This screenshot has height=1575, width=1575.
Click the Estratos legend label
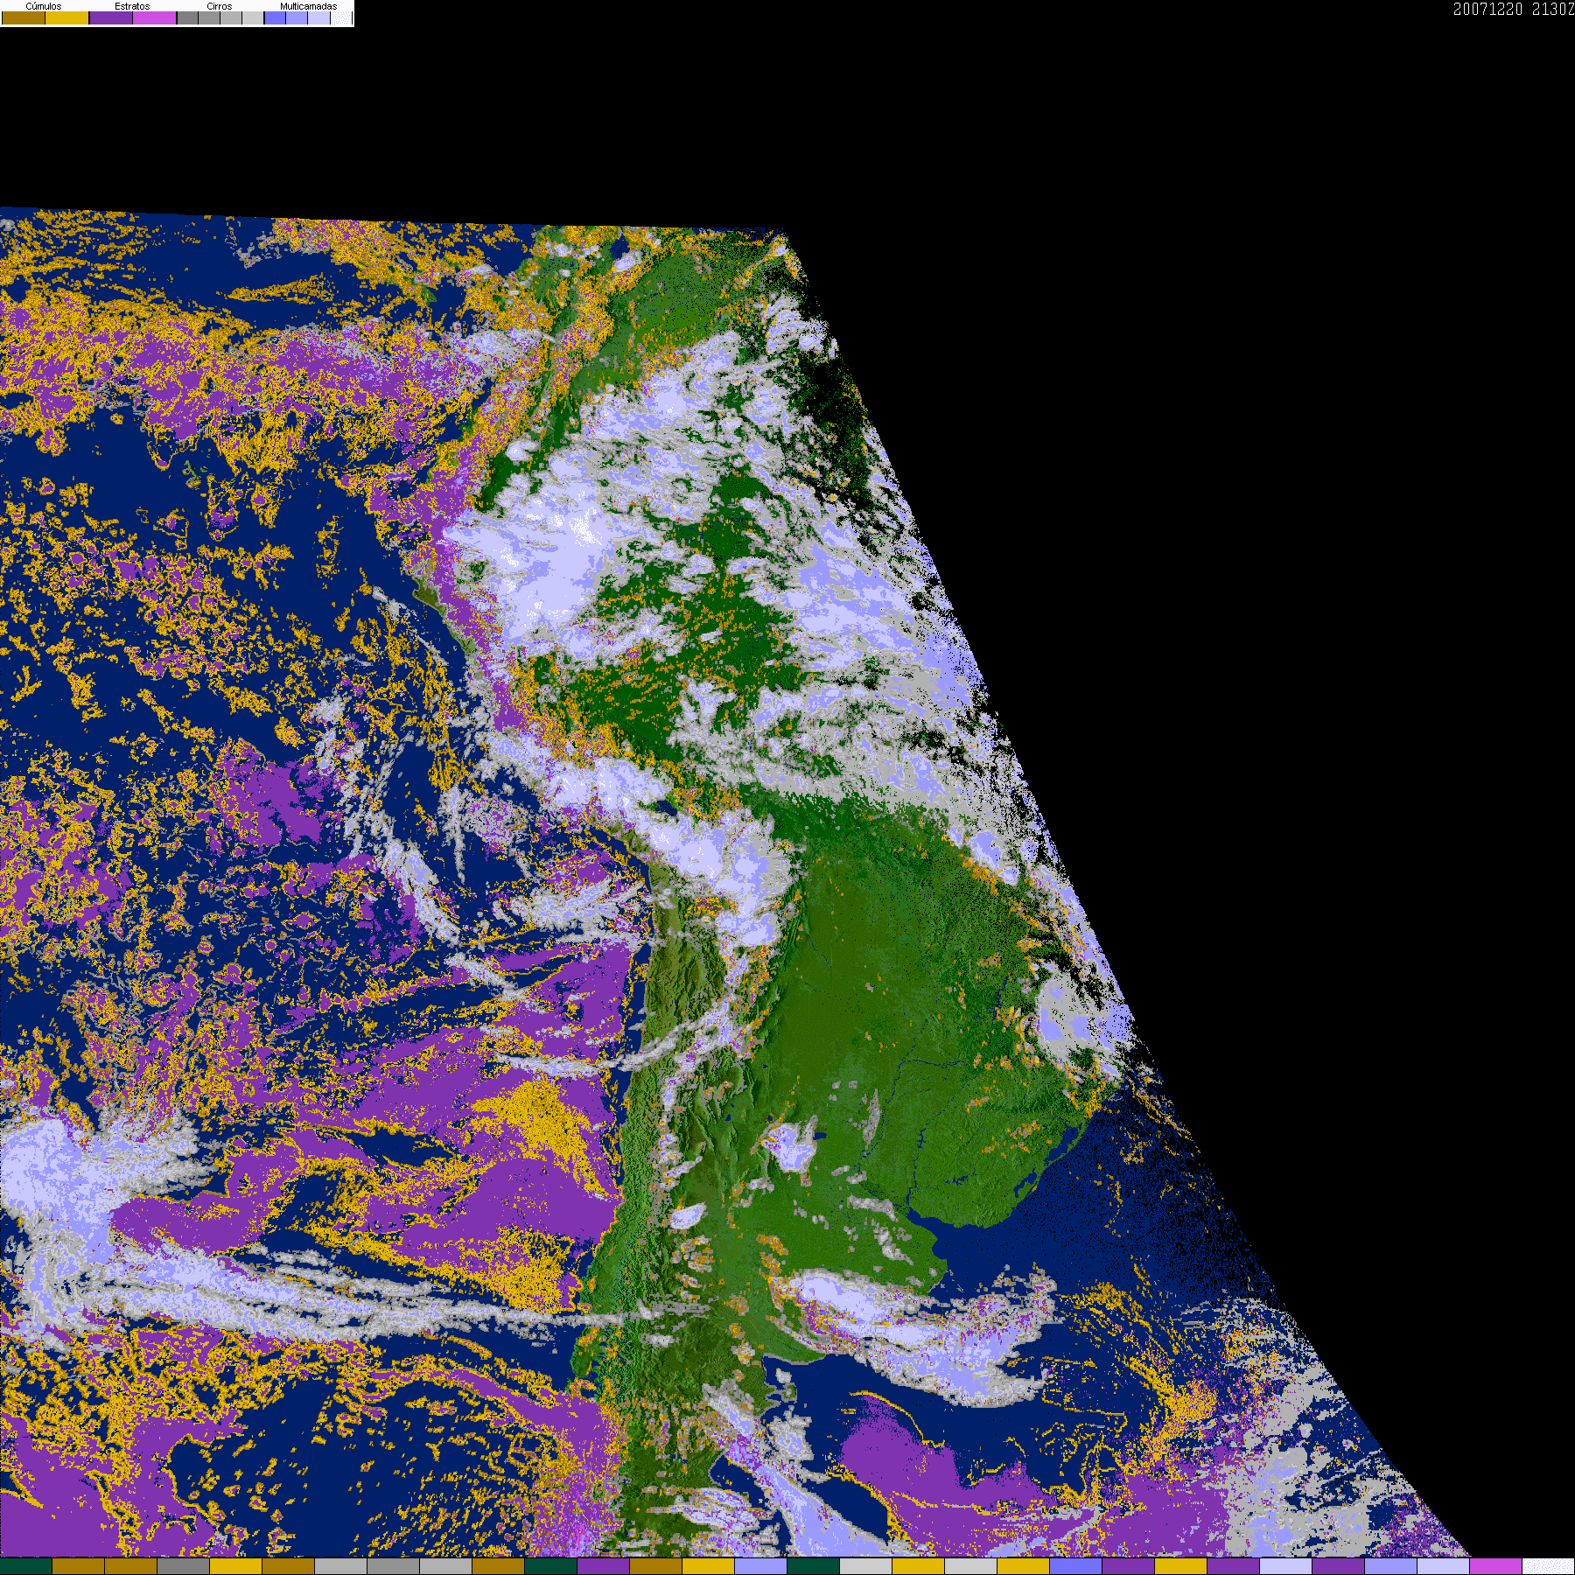click(132, 6)
